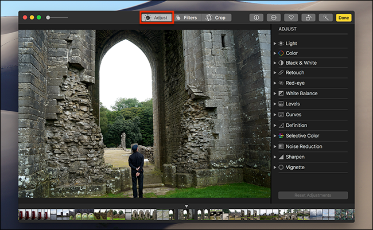Click the Red-eye icon in Adjust panel

point(281,83)
